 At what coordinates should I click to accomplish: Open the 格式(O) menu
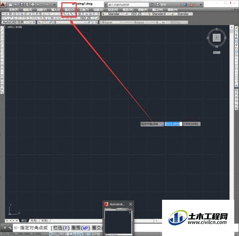pyautogui.click(x=70, y=10)
